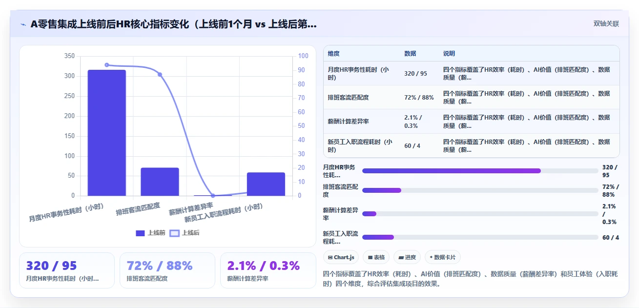Click x-axis label 新员工入职流程耗时（小时）
This screenshot has width=639, height=308.
click(x=224, y=213)
